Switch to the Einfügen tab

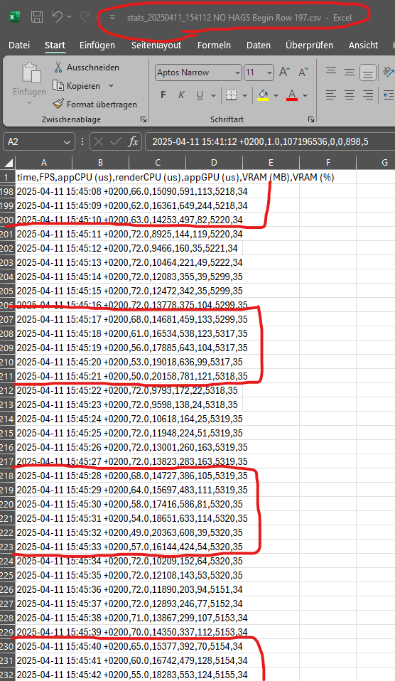(x=97, y=45)
